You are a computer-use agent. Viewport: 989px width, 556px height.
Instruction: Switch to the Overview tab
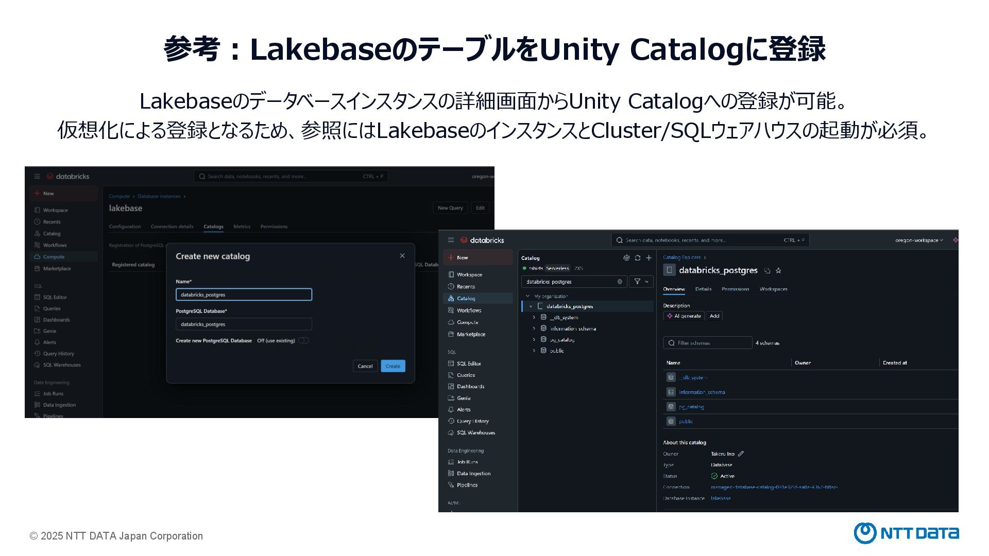(674, 289)
